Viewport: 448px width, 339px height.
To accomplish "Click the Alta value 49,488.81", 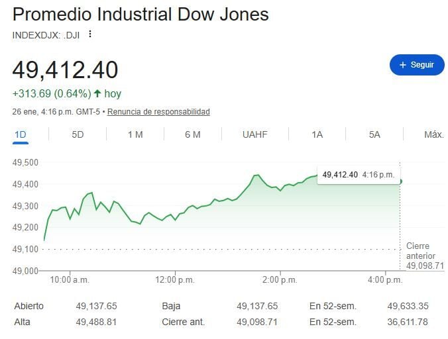I will [96, 322].
